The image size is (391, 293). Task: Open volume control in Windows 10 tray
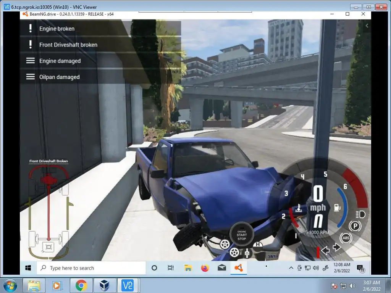(316, 268)
